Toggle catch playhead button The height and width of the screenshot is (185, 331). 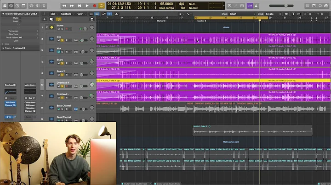pyautogui.click(x=116, y=14)
